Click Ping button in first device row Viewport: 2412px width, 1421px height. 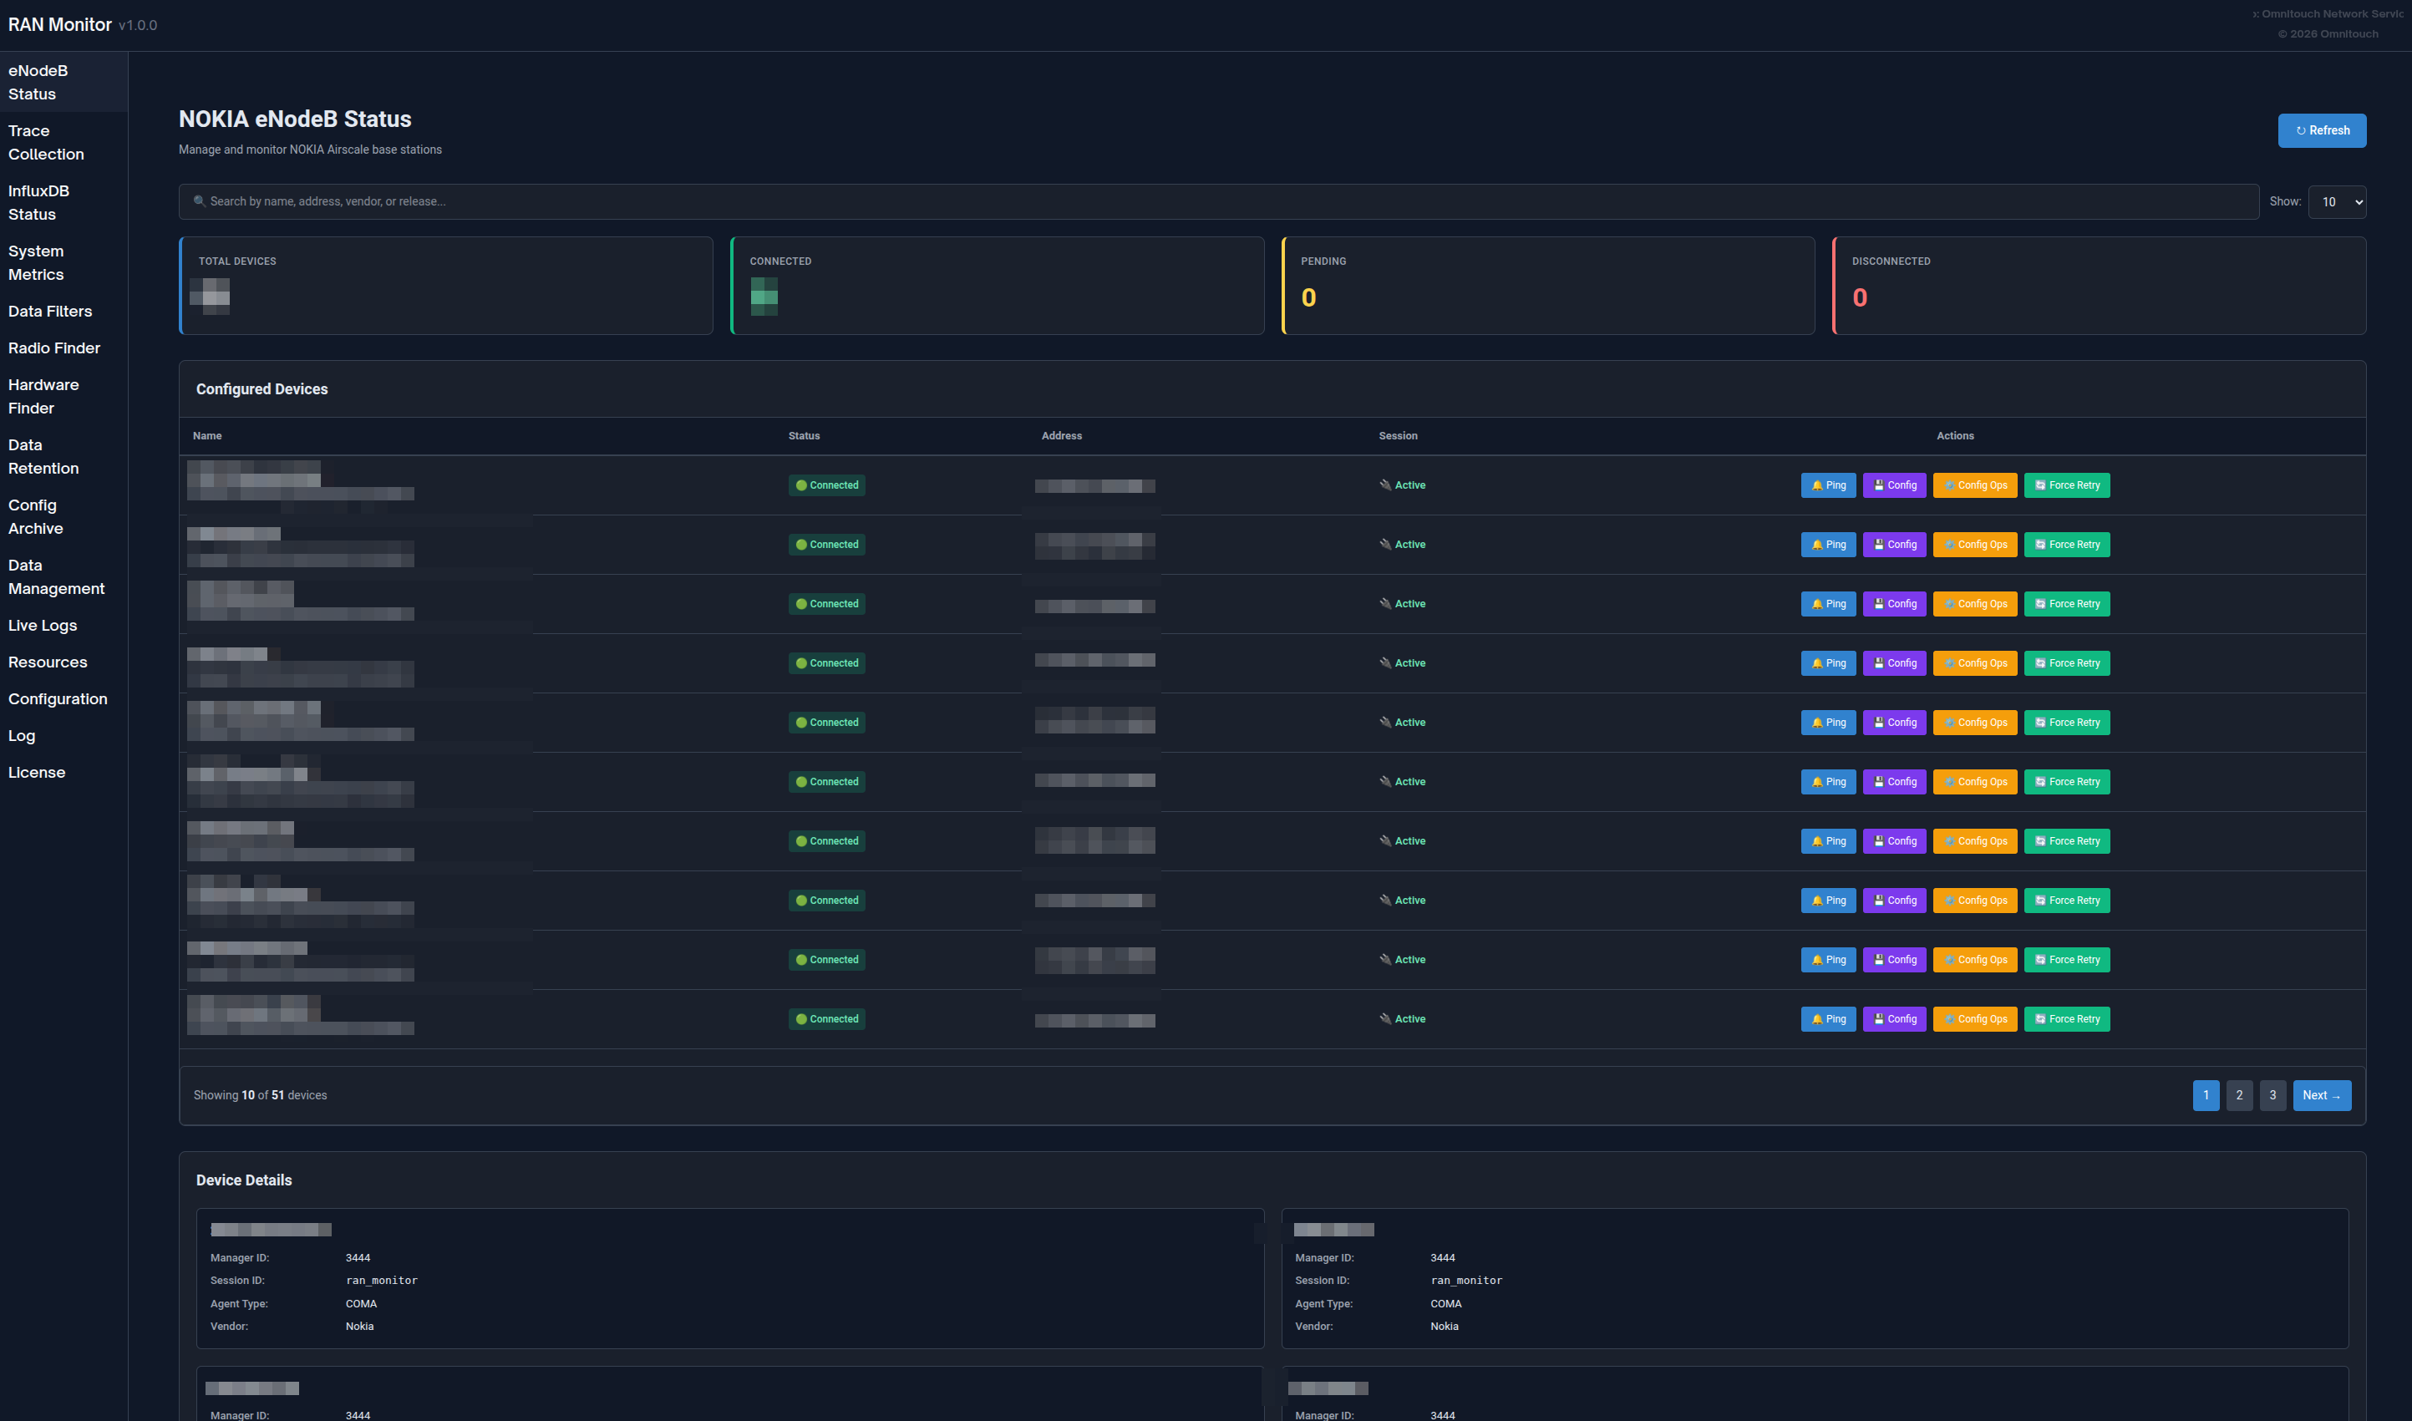coord(1827,485)
